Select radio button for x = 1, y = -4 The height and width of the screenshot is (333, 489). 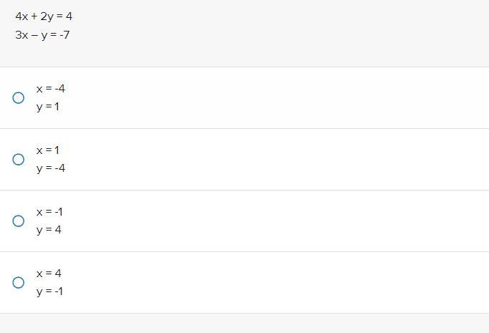click(x=19, y=159)
